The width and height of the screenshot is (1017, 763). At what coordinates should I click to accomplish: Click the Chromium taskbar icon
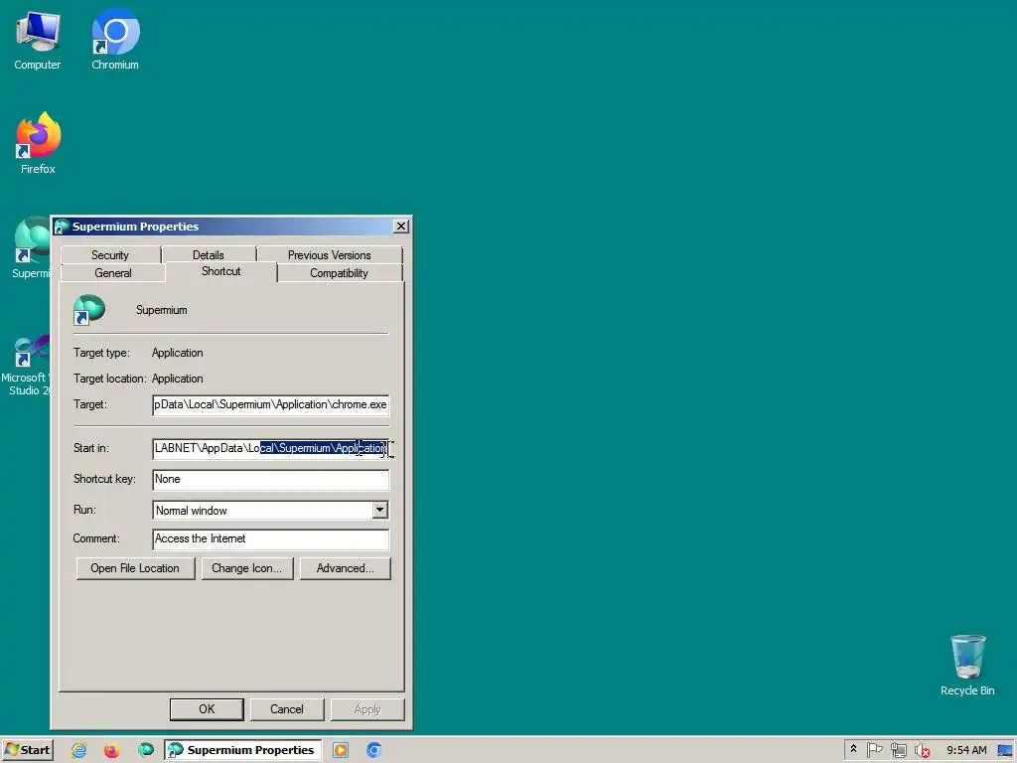click(x=373, y=750)
